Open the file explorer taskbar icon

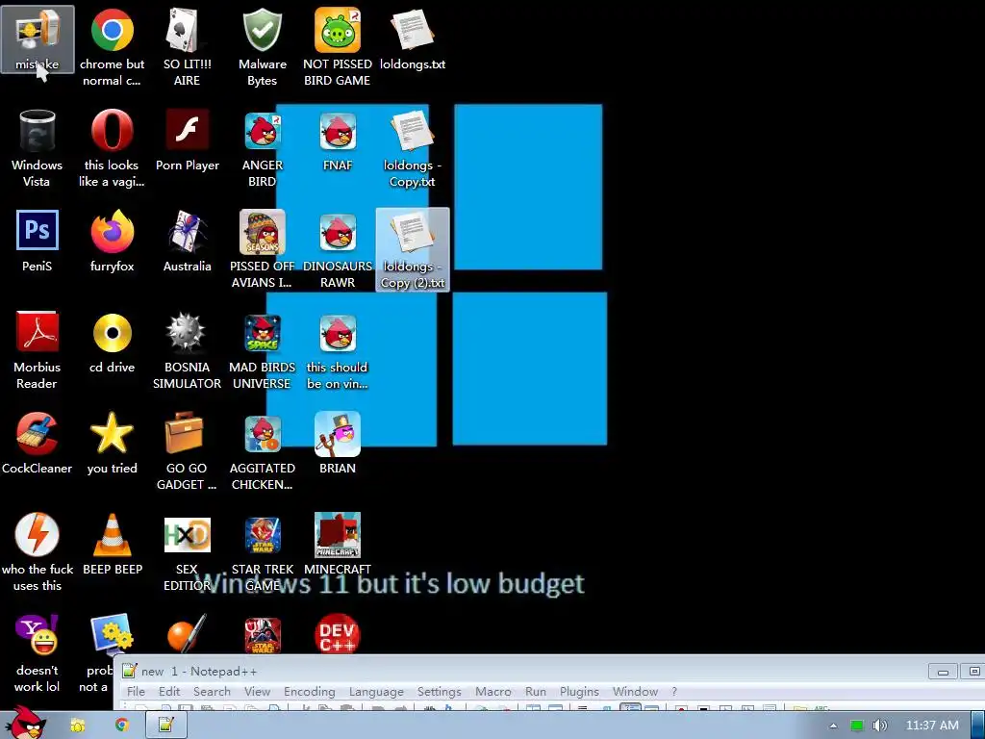(78, 726)
